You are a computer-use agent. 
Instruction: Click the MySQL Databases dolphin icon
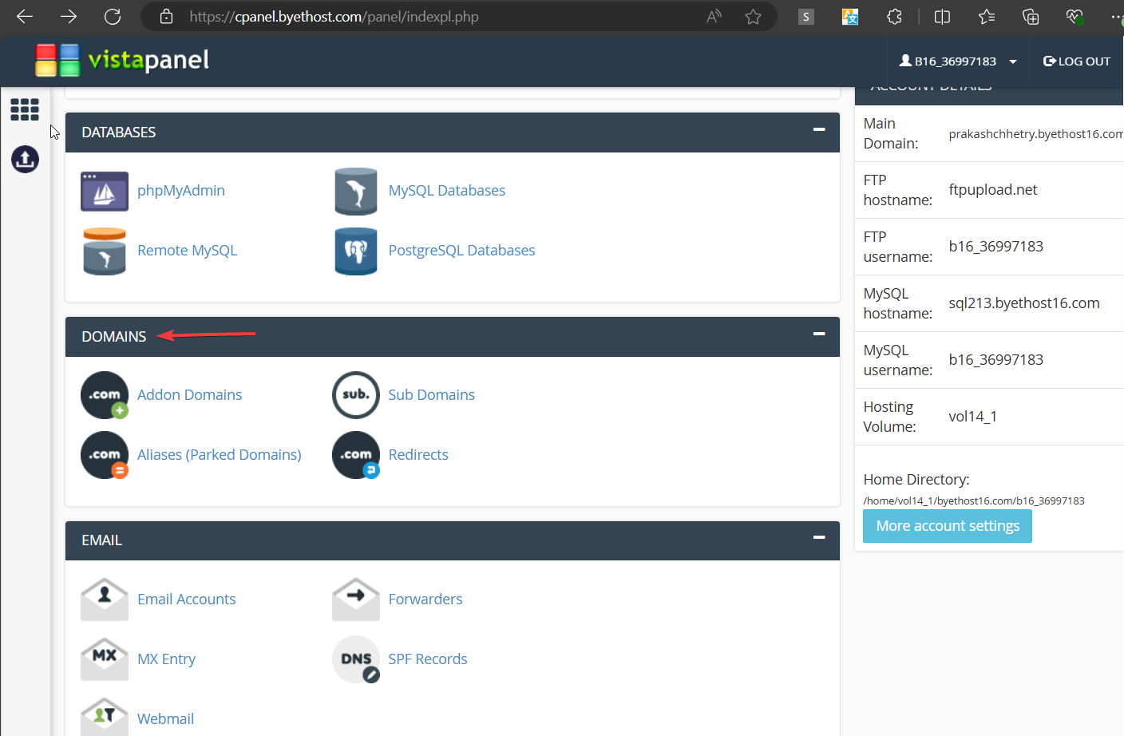click(356, 192)
